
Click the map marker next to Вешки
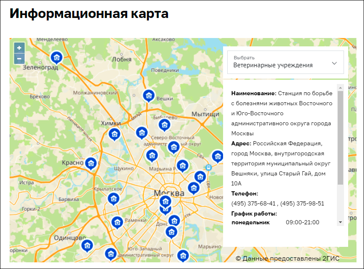[148, 96]
